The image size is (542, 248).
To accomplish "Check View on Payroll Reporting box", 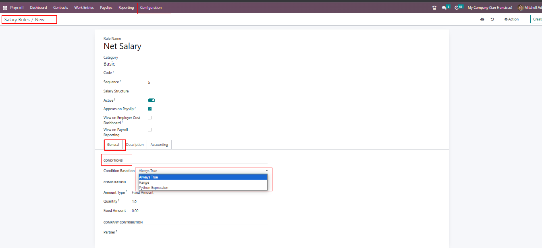I will [x=150, y=130].
